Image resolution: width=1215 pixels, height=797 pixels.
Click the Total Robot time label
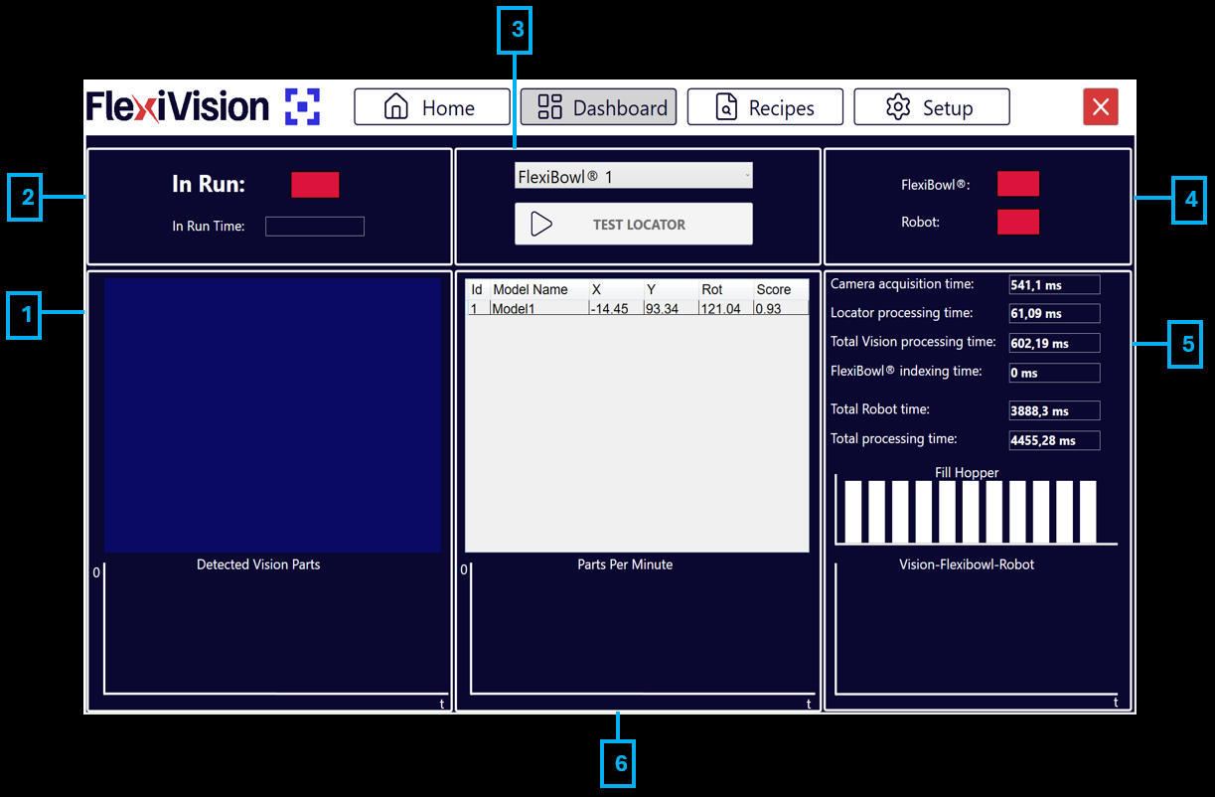pyautogui.click(x=880, y=409)
